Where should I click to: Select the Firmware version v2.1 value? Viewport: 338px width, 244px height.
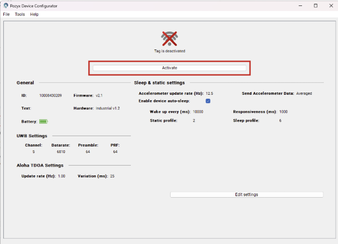pyautogui.click(x=99, y=95)
